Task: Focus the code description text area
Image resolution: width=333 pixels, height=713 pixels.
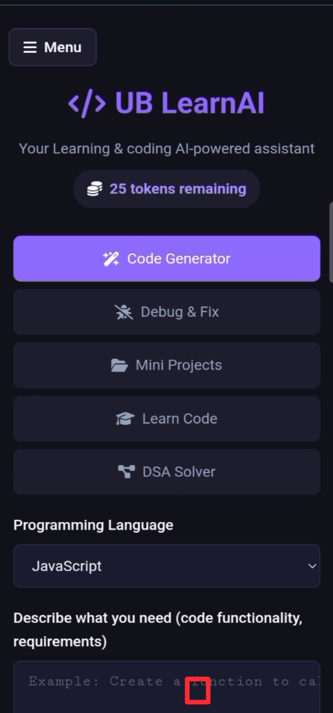Action: pyautogui.click(x=166, y=687)
